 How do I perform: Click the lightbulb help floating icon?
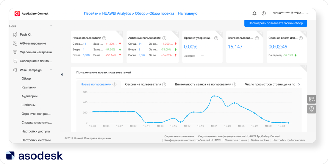pos(311,109)
